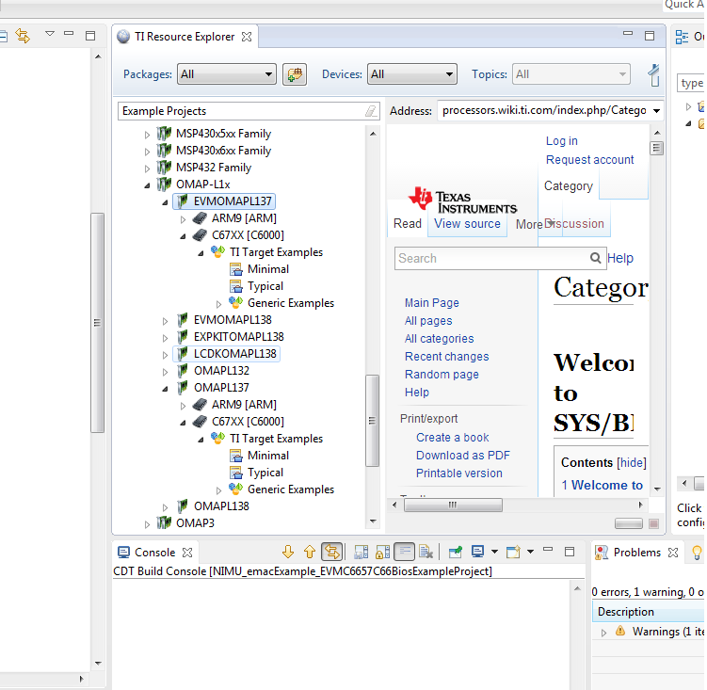Select Minimal example under EVMOMAPL137
Screen dimensions: 707x690
(x=267, y=269)
